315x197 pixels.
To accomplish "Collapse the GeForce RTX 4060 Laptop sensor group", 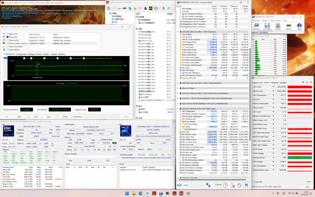I will tap(178, 109).
